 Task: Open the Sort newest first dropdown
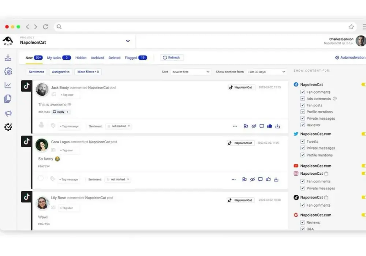191,72
